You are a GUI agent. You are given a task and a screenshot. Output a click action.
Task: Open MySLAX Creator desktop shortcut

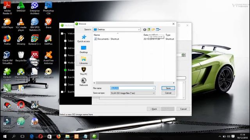tap(7, 75)
